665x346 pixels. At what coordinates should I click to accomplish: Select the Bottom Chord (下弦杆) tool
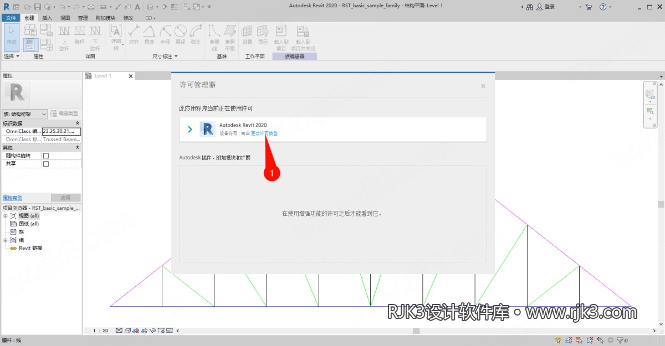(95, 38)
